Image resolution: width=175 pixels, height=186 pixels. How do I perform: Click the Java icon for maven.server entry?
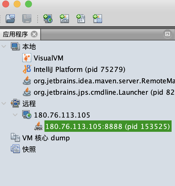point(27,80)
